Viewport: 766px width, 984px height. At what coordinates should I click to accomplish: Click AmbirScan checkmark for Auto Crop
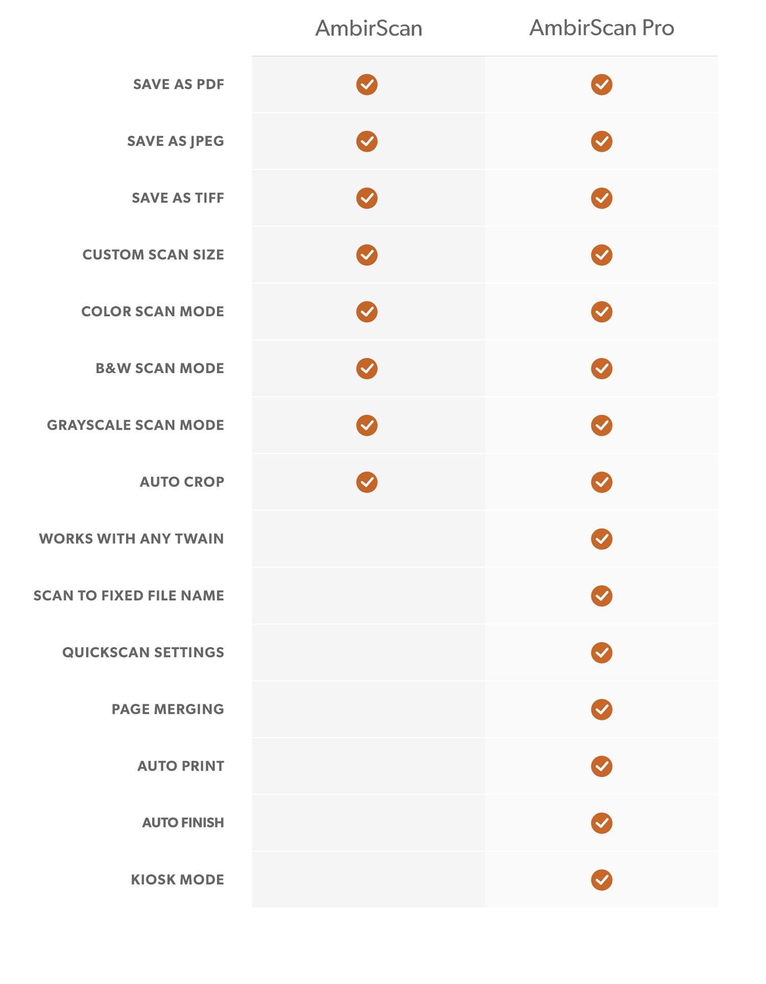coord(367,482)
